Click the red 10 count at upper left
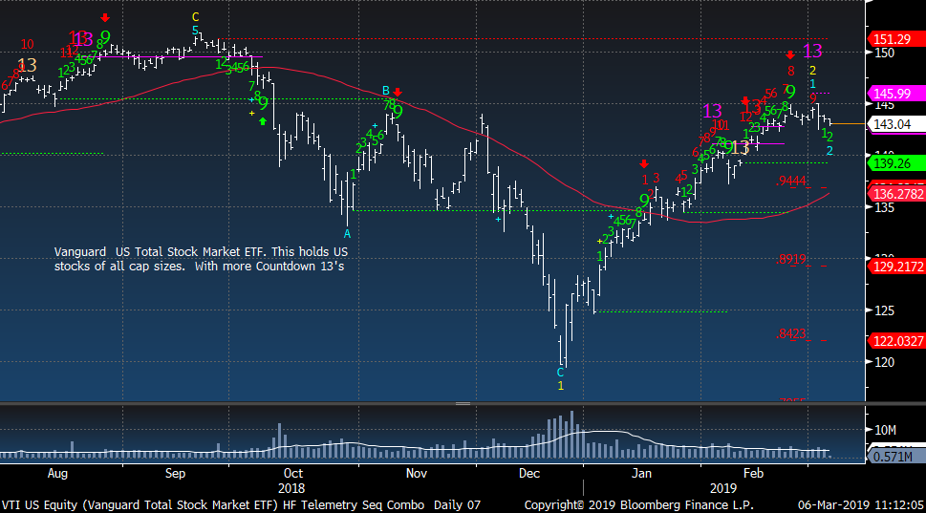 pyautogui.click(x=27, y=44)
